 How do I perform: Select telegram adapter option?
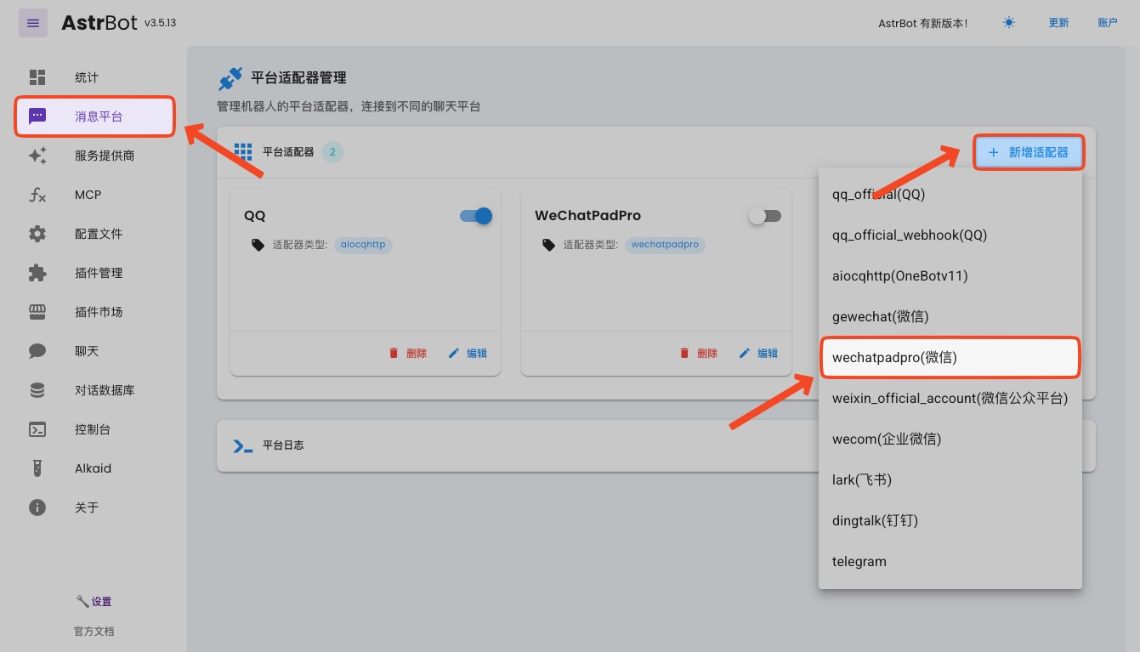[x=950, y=561]
